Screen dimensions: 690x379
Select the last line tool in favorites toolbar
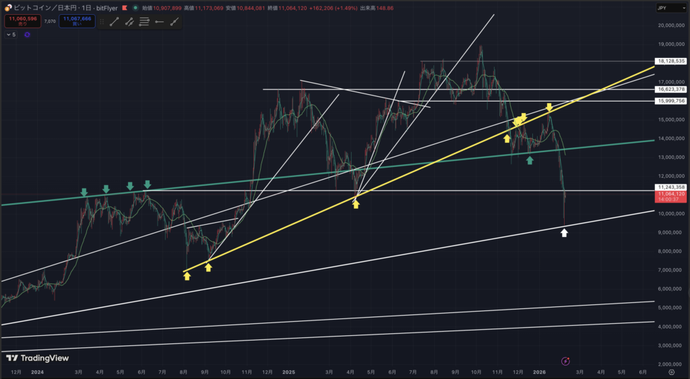pos(175,22)
